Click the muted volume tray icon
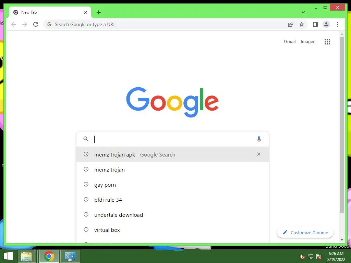Screen dimensions: 351x263 302,256
